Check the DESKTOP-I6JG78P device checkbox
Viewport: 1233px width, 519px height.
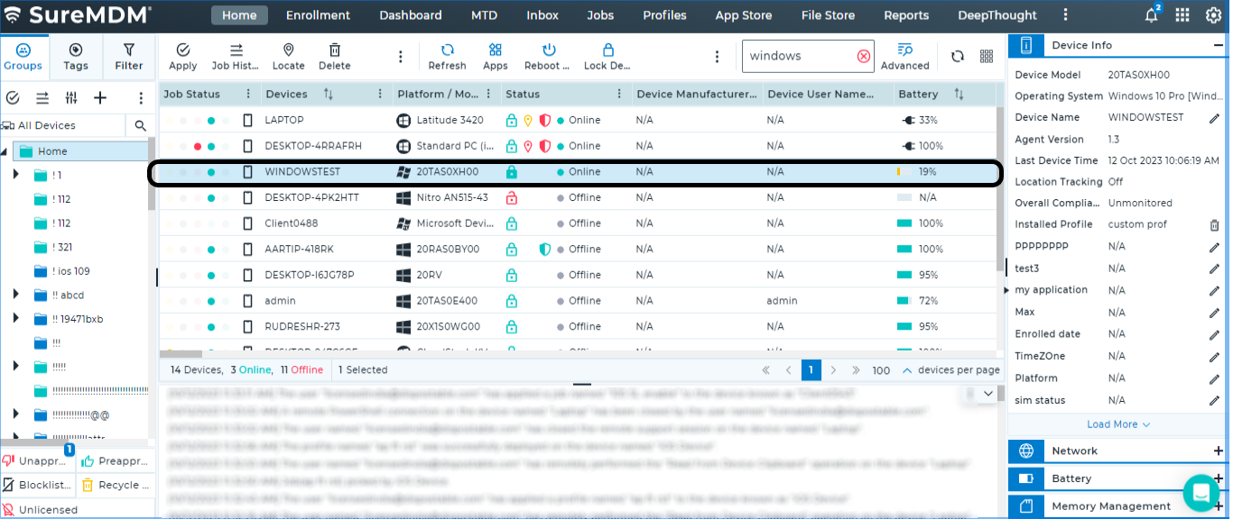[x=248, y=275]
